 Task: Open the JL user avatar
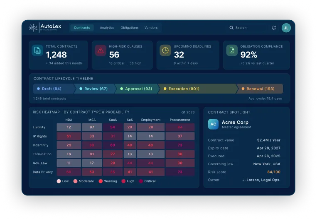pyautogui.click(x=286, y=28)
